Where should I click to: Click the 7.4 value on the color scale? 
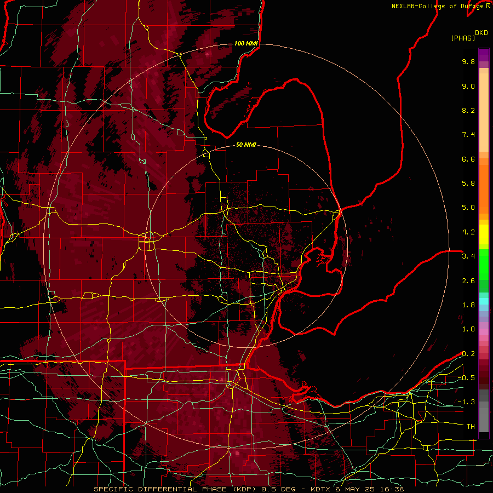coord(468,135)
